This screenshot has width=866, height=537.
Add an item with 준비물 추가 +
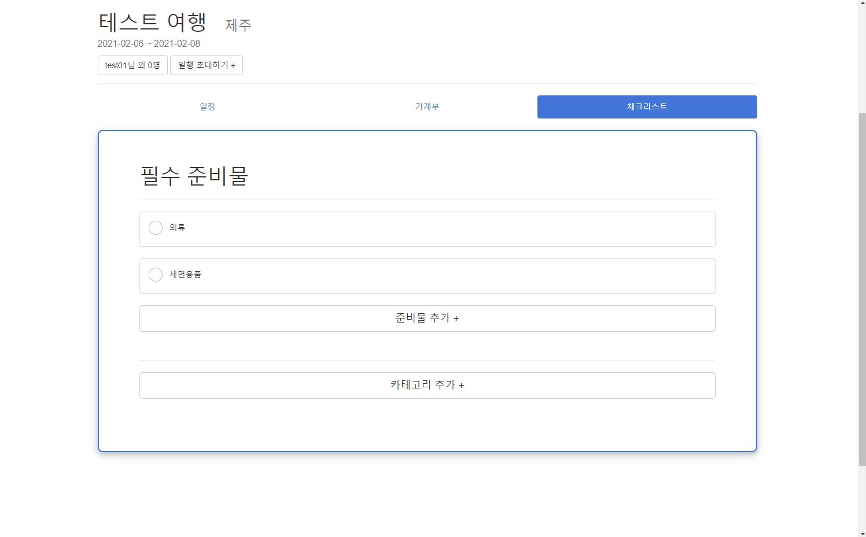(428, 319)
